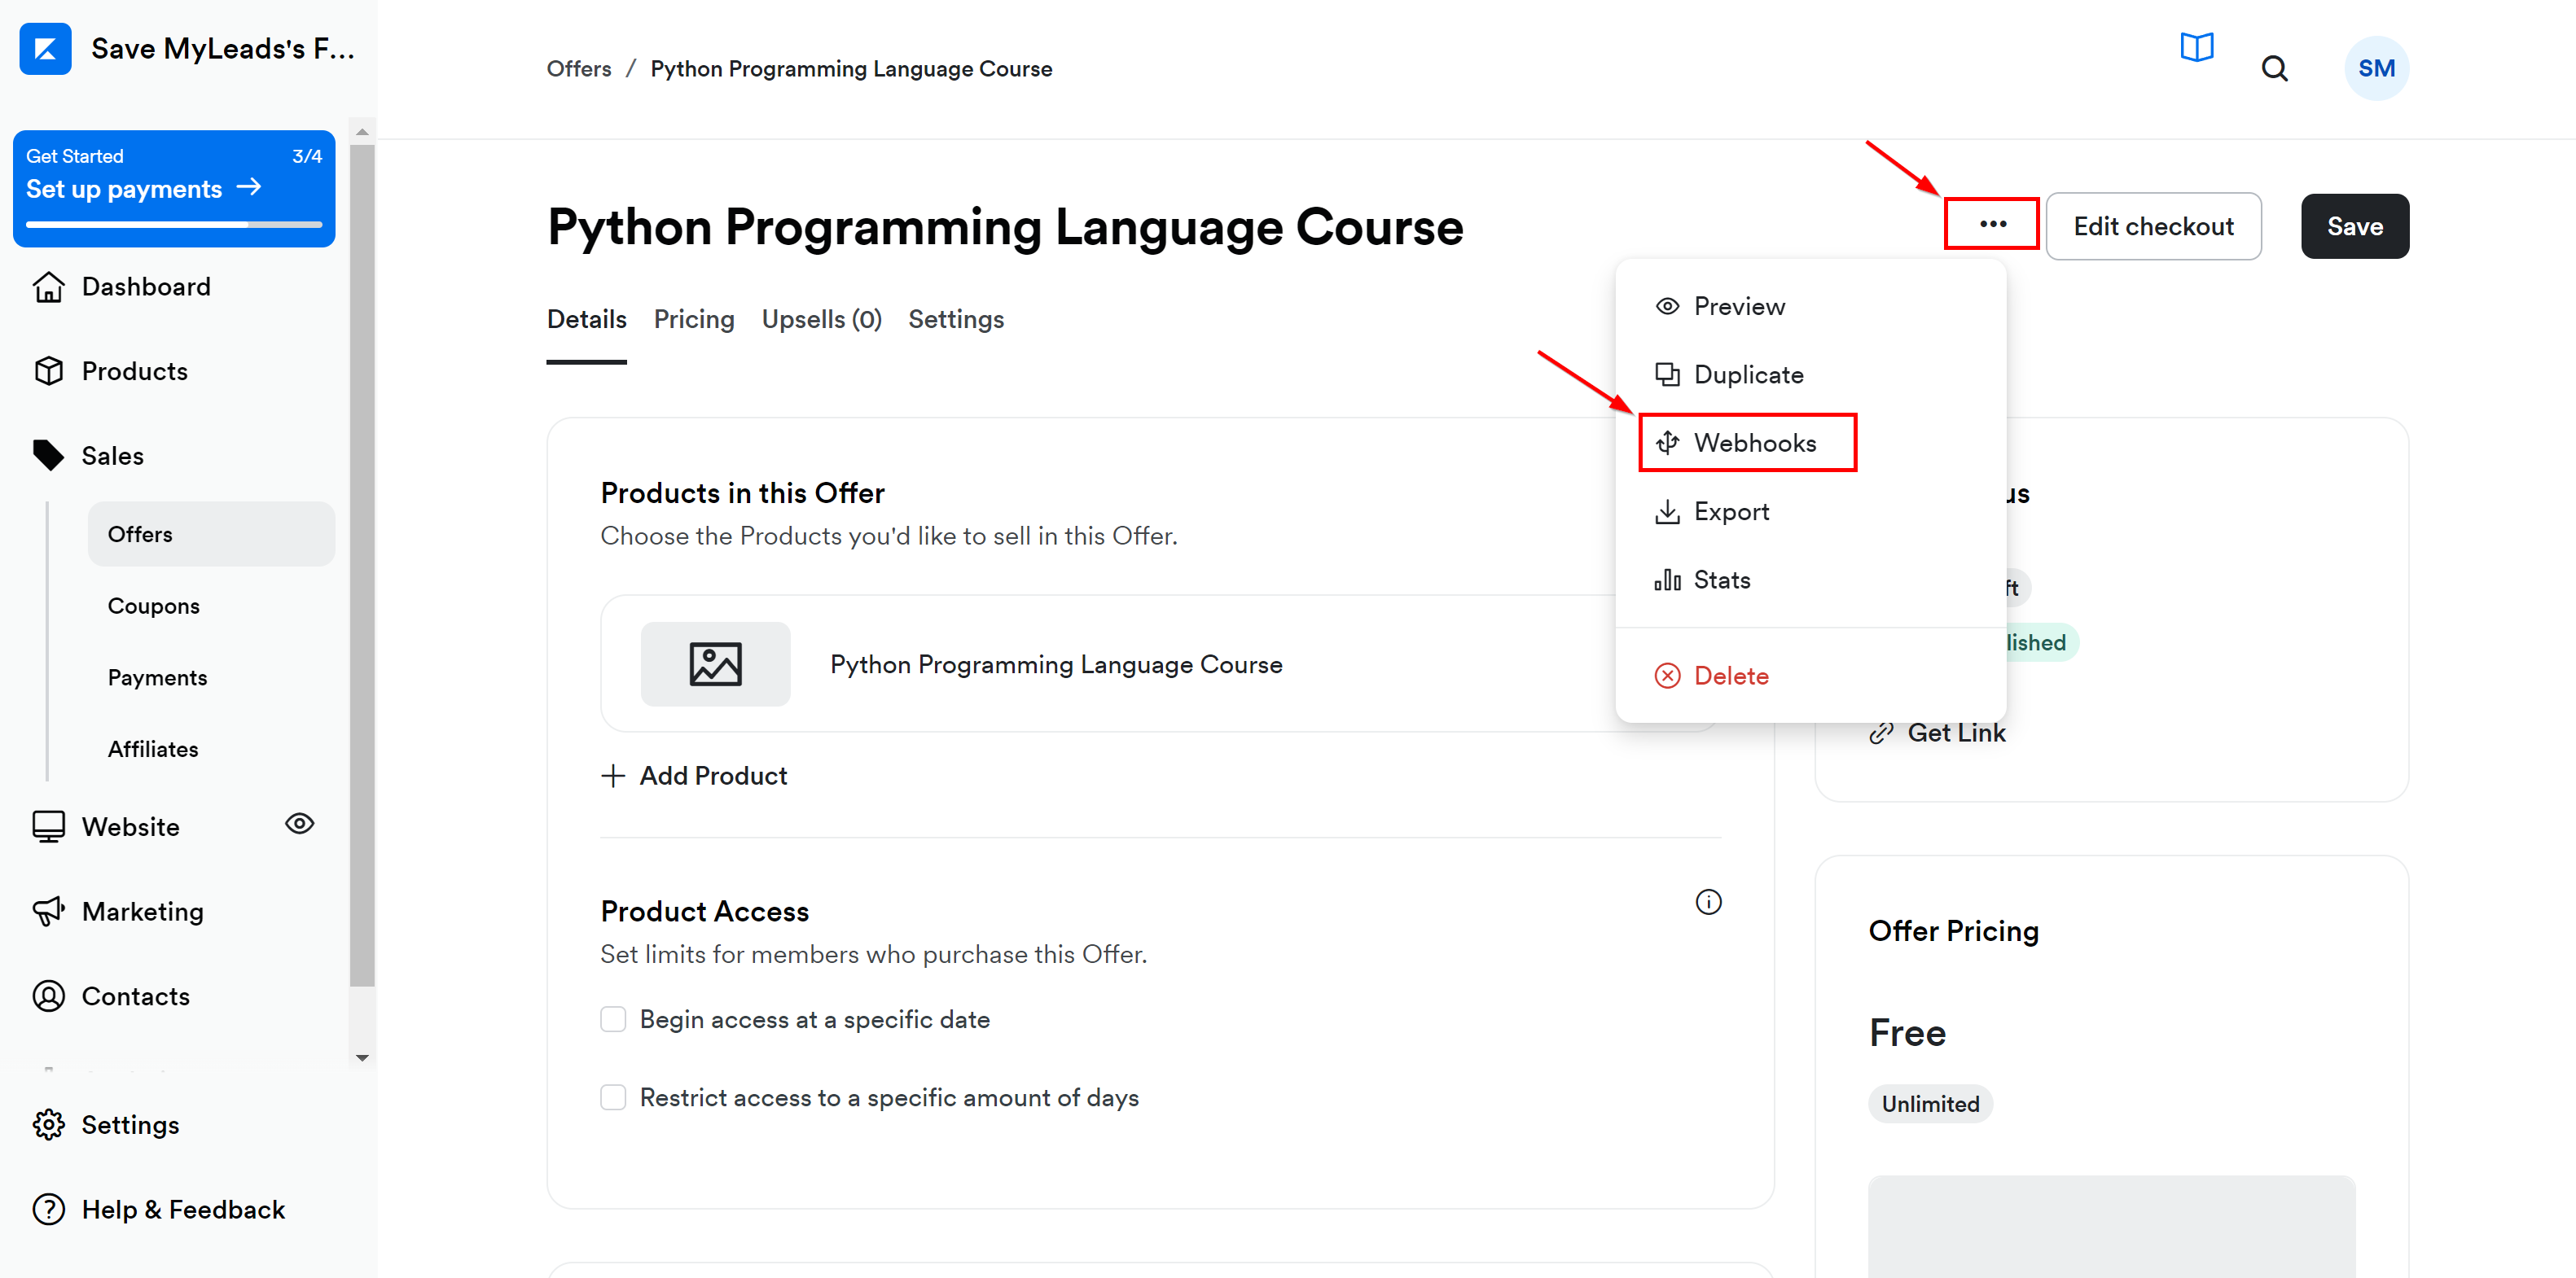Open Help & Feedback menu item

165,1209
